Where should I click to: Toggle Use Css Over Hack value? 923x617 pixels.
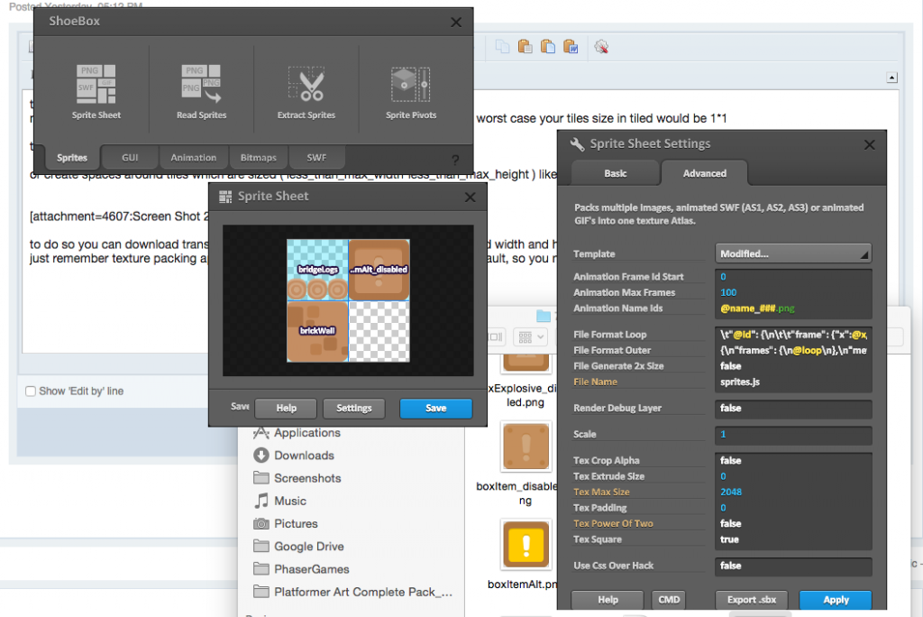pos(792,566)
